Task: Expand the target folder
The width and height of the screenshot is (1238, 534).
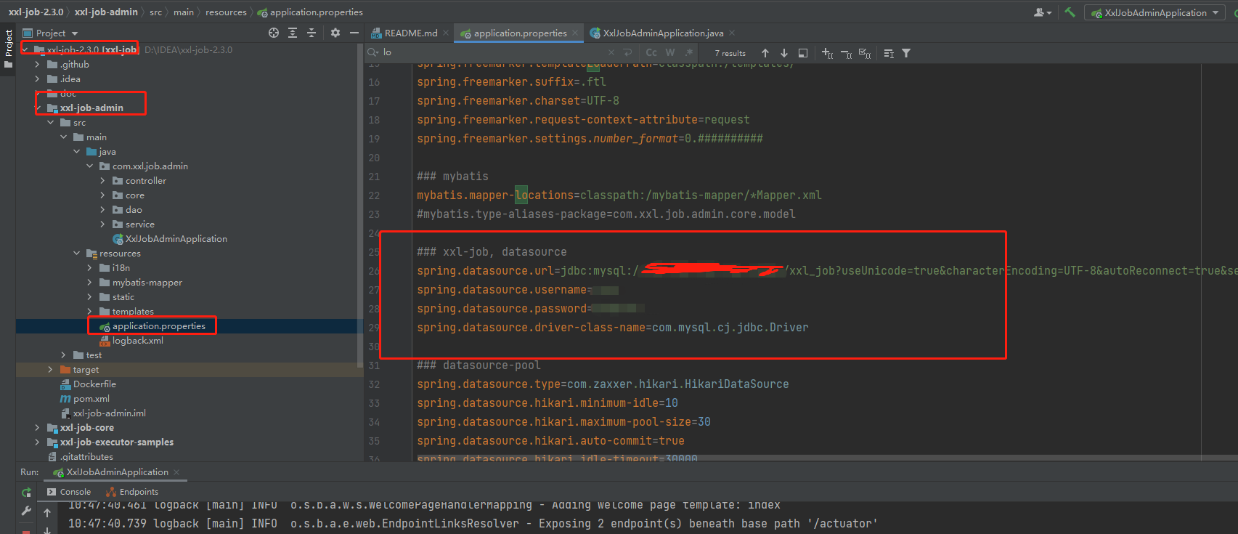Action: [x=50, y=370]
